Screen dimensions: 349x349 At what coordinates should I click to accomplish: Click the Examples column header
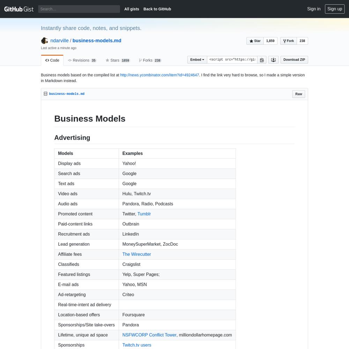click(177, 153)
